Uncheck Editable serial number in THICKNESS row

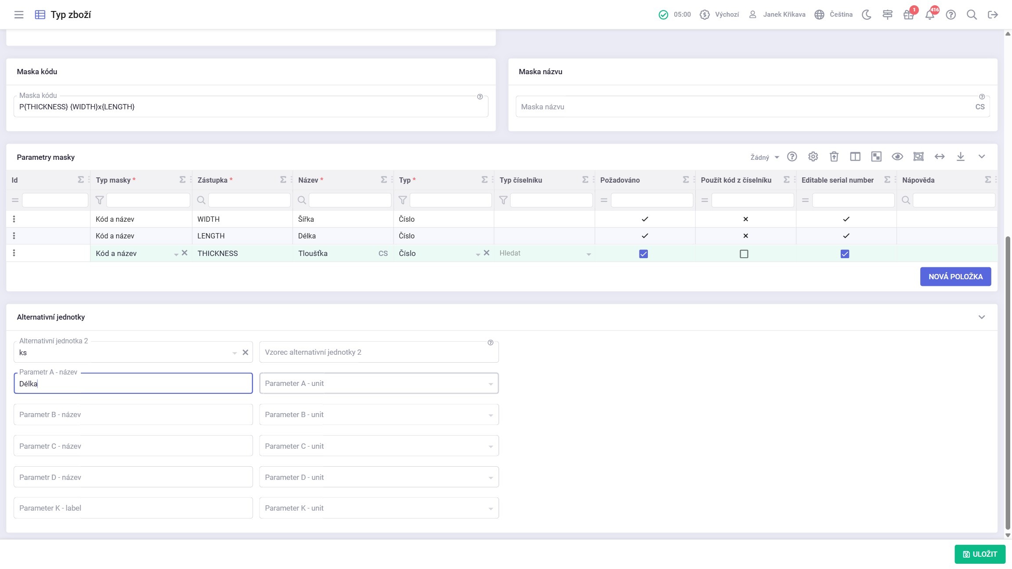(x=845, y=254)
